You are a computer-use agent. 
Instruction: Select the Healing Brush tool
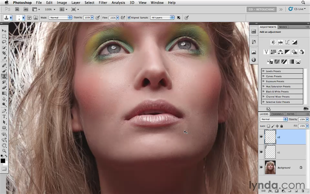pyautogui.click(x=4, y=65)
